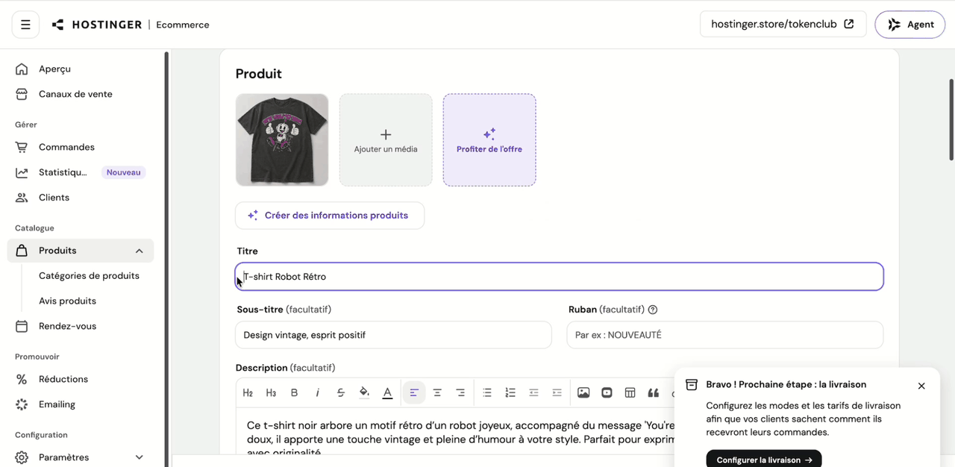This screenshot has height=467, width=955.
Task: Click the Ruban help question icon
Action: point(653,310)
